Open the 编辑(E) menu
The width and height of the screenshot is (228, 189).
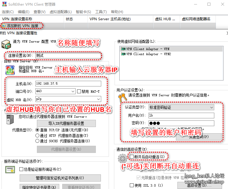[x=24, y=12]
